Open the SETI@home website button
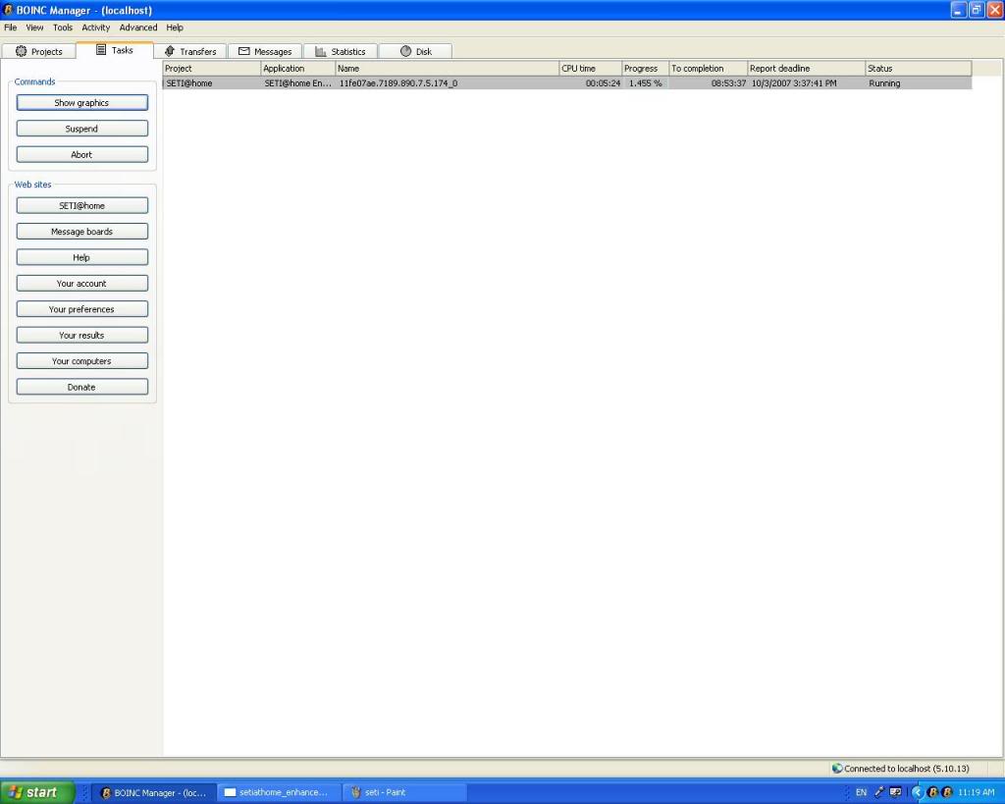The width and height of the screenshot is (1005, 804). point(82,206)
